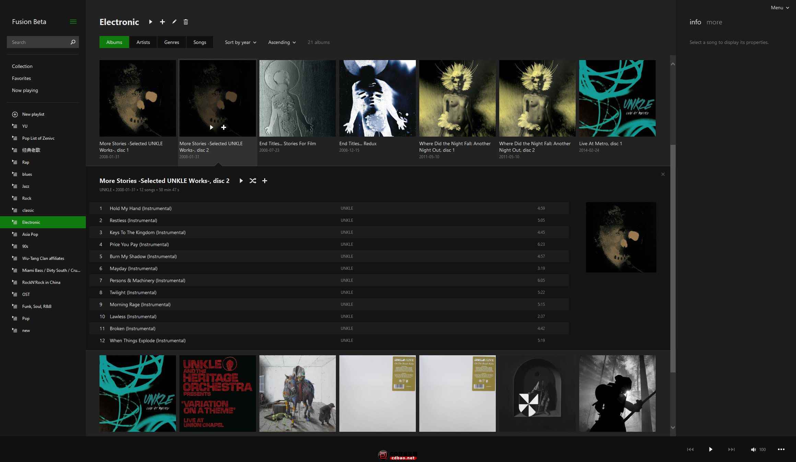
Task: Select song Restless (Instrumental)
Action: (329, 220)
